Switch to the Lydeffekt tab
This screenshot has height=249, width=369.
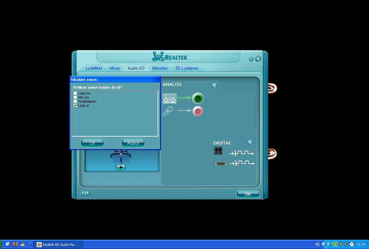[x=94, y=68]
